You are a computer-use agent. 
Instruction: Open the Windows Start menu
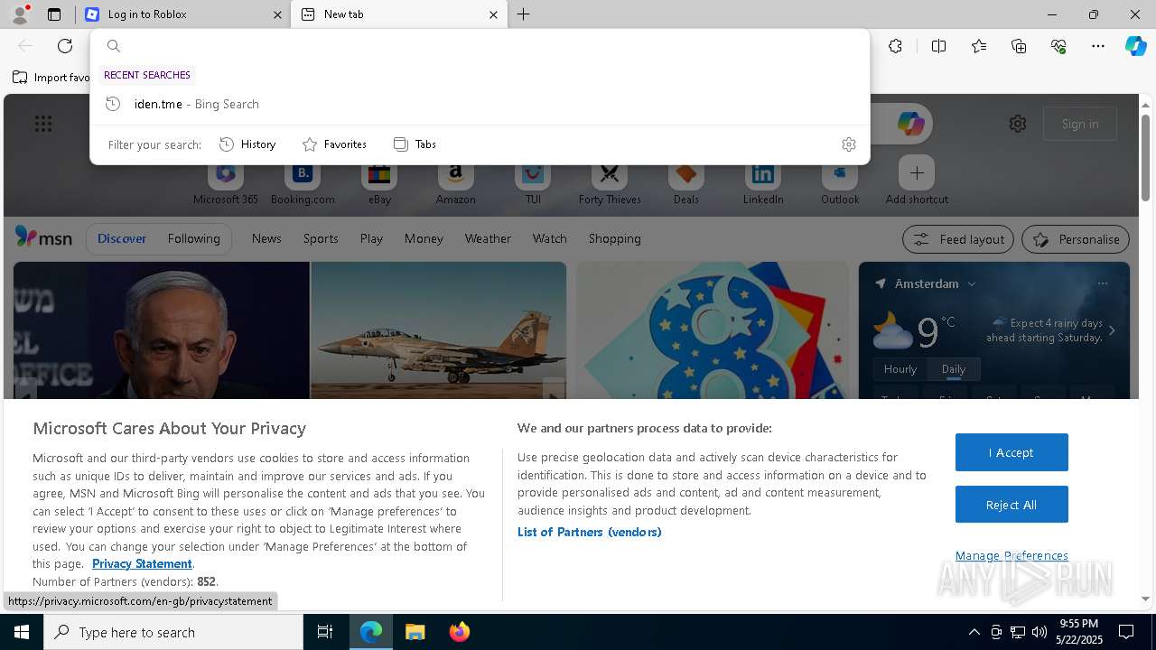pyautogui.click(x=22, y=632)
